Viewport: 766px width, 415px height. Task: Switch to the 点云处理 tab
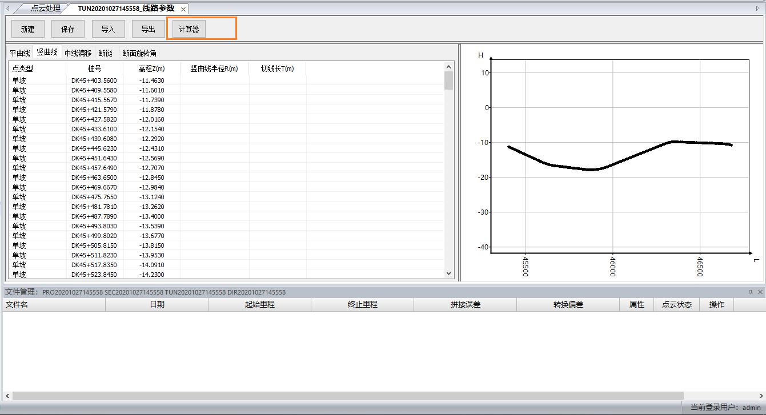tap(45, 9)
